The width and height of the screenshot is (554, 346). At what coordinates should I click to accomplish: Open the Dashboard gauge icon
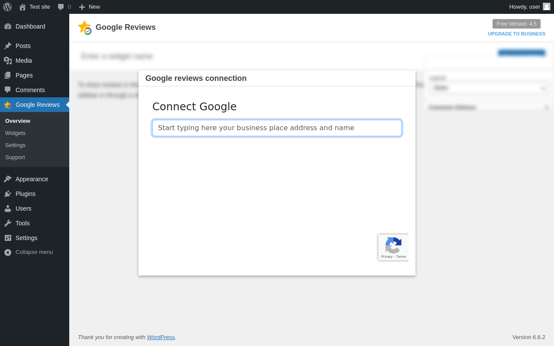pos(8,26)
